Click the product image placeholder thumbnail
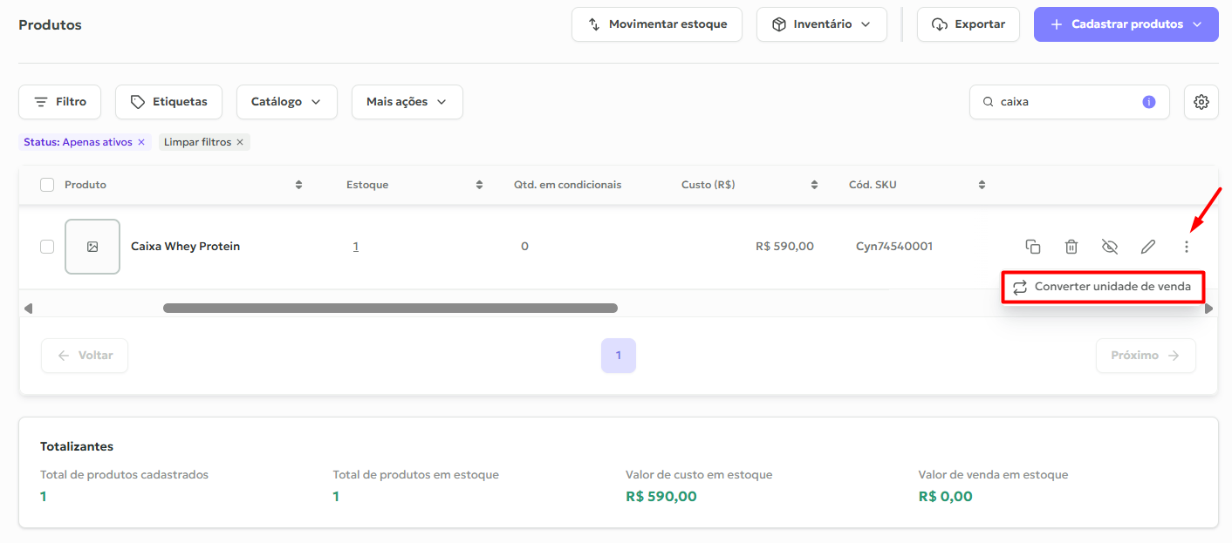 coord(92,247)
